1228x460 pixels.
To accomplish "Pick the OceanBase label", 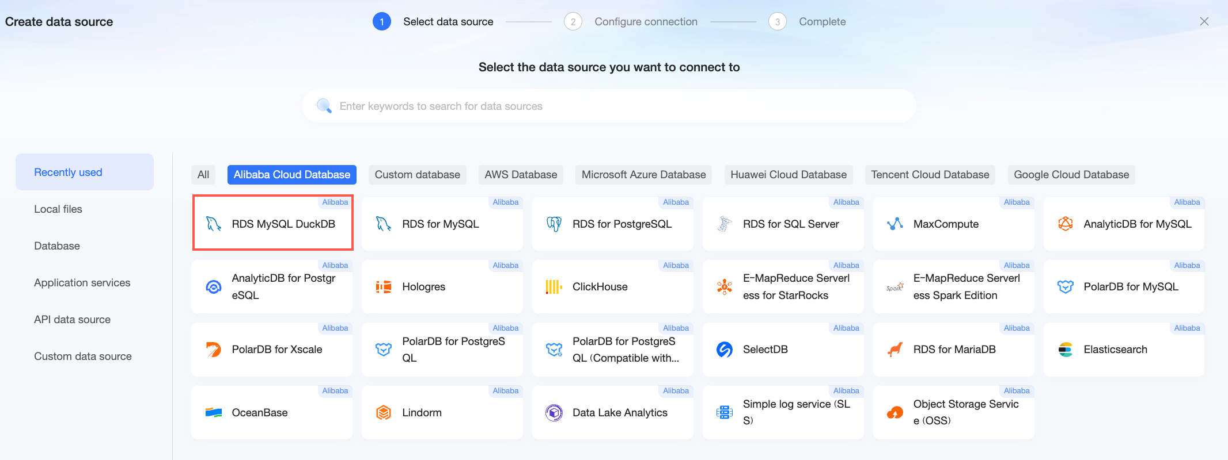I will point(260,412).
